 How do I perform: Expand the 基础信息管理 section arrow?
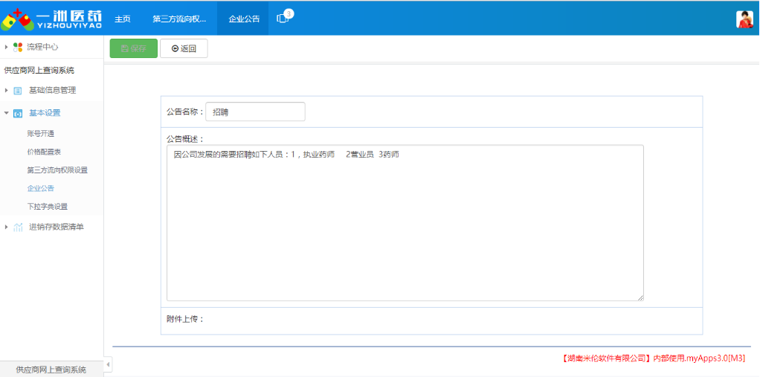click(x=7, y=91)
